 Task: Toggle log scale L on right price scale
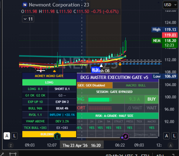[174, 136]
